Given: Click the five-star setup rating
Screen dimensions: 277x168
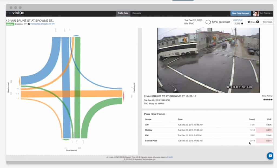Looking at the screenshot, I should click(267, 99).
